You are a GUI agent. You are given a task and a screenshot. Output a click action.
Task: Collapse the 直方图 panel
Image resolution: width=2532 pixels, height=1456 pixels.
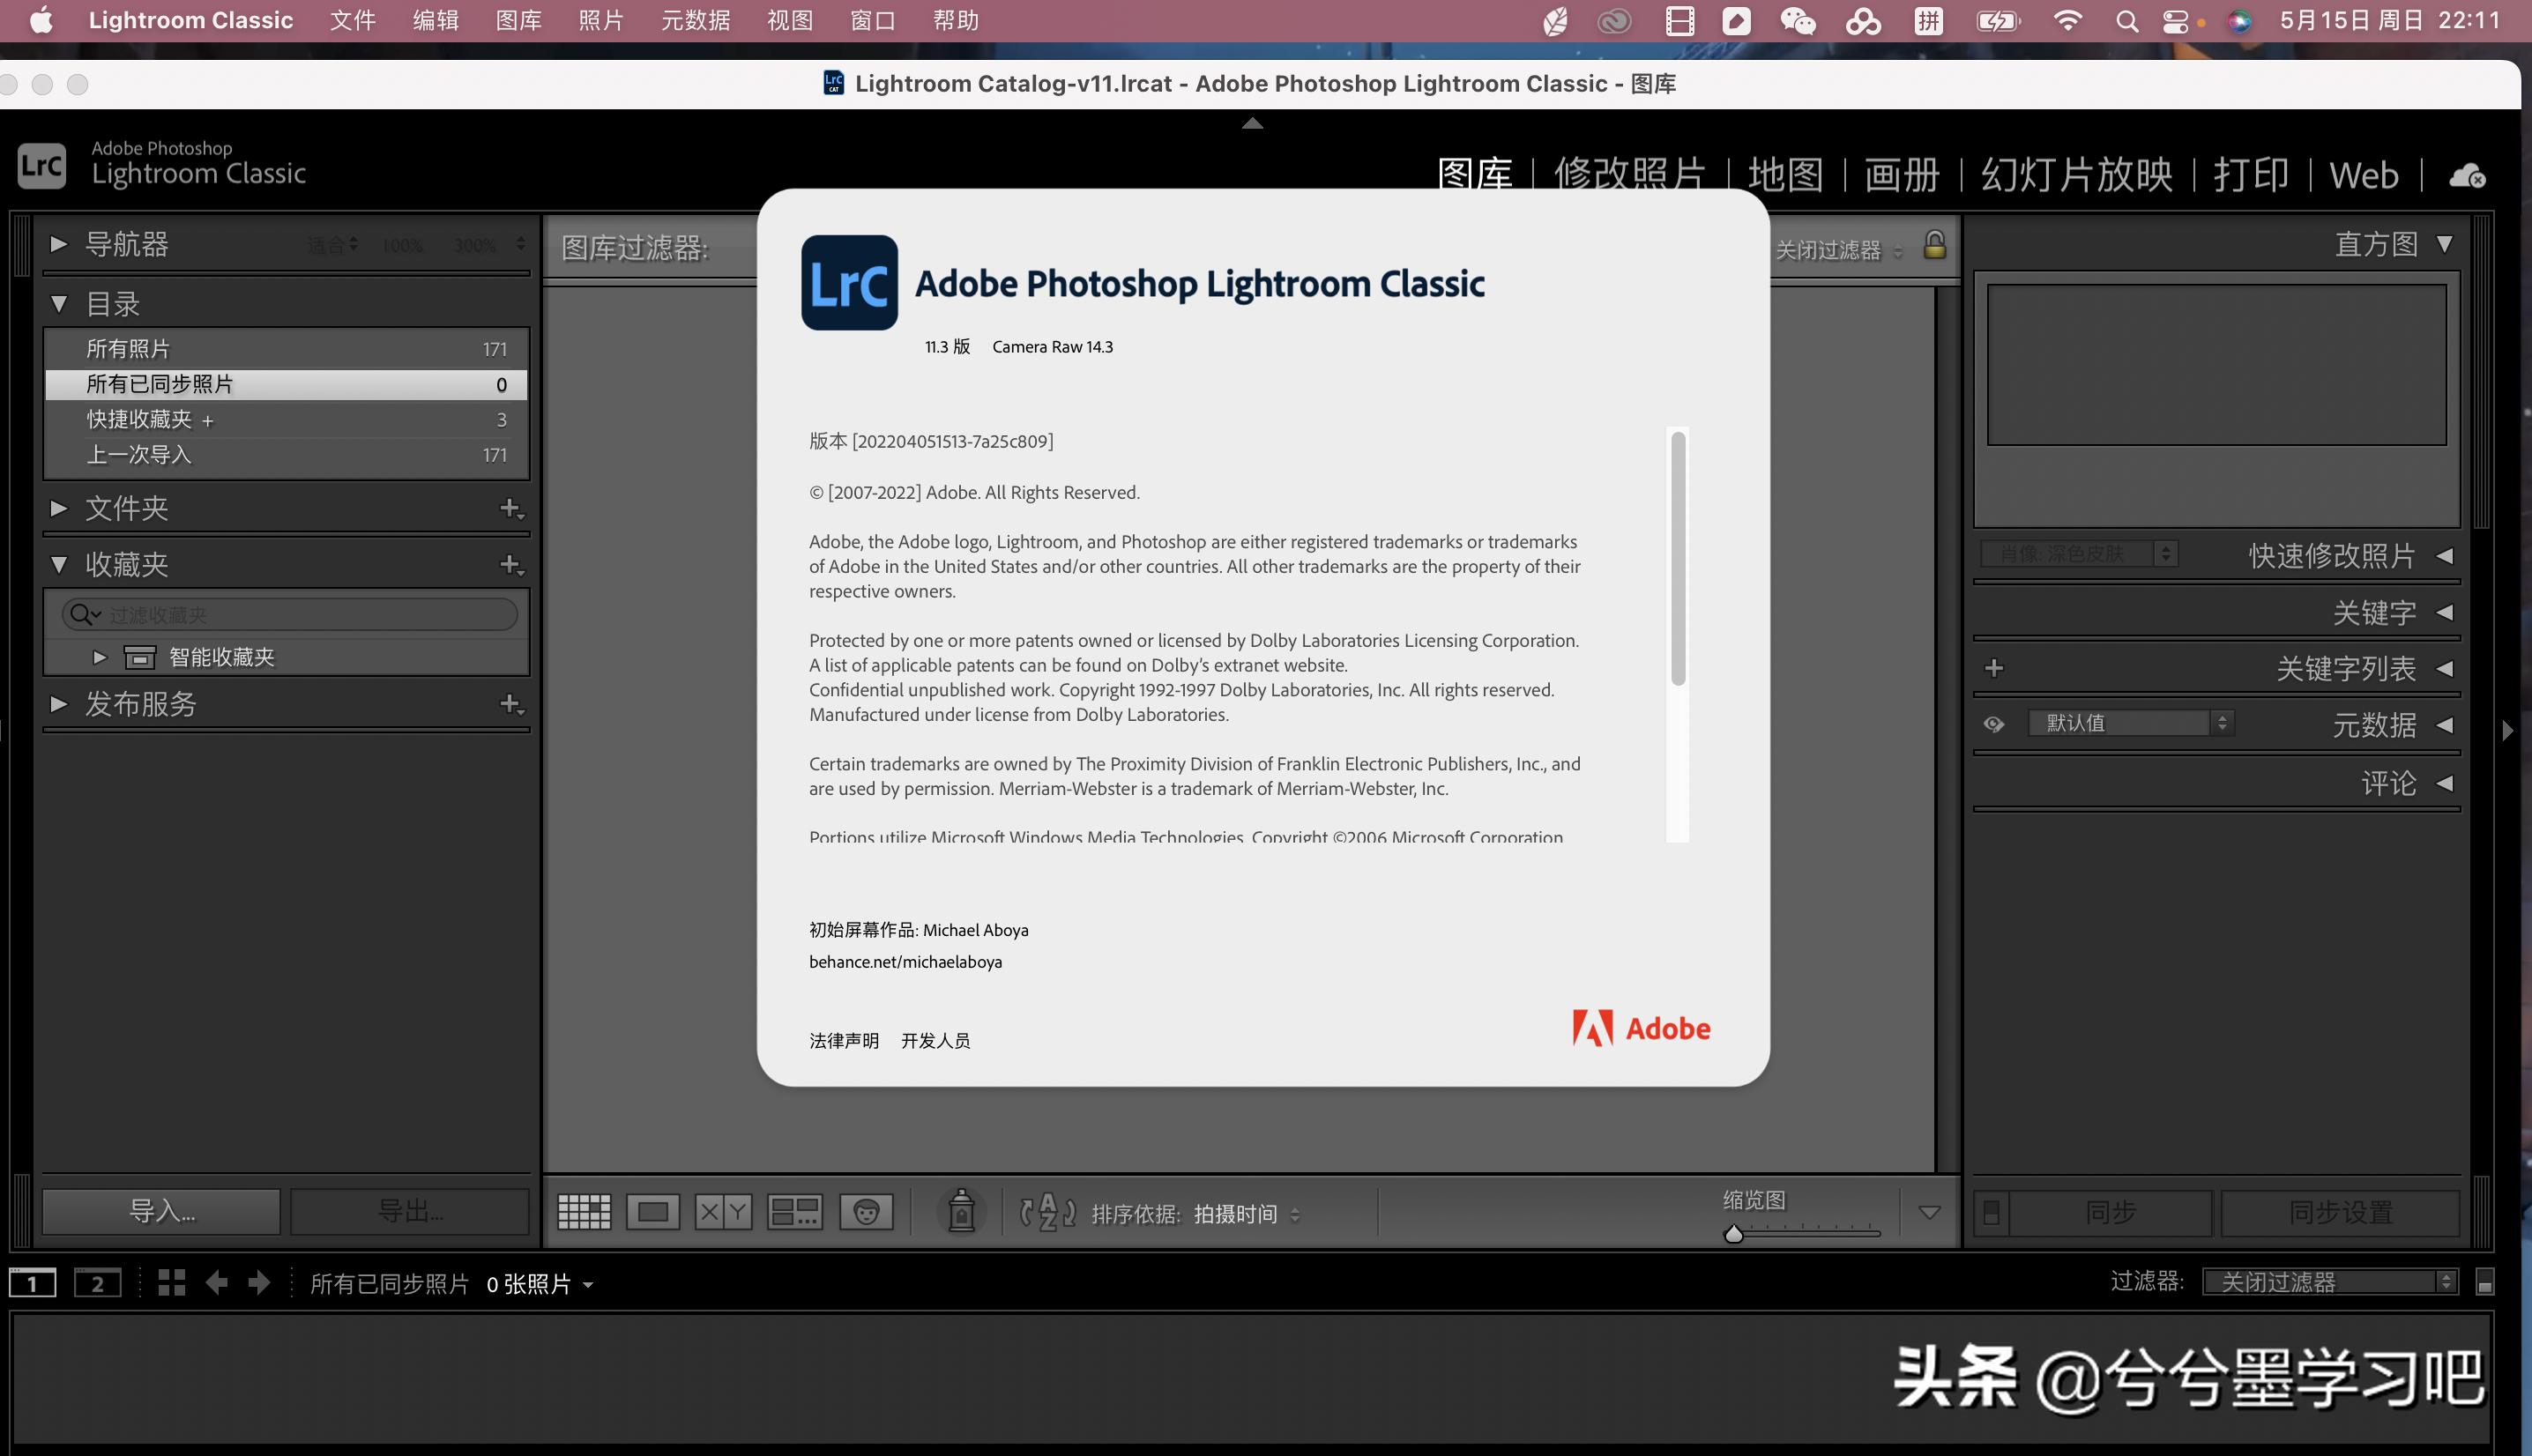[2445, 244]
